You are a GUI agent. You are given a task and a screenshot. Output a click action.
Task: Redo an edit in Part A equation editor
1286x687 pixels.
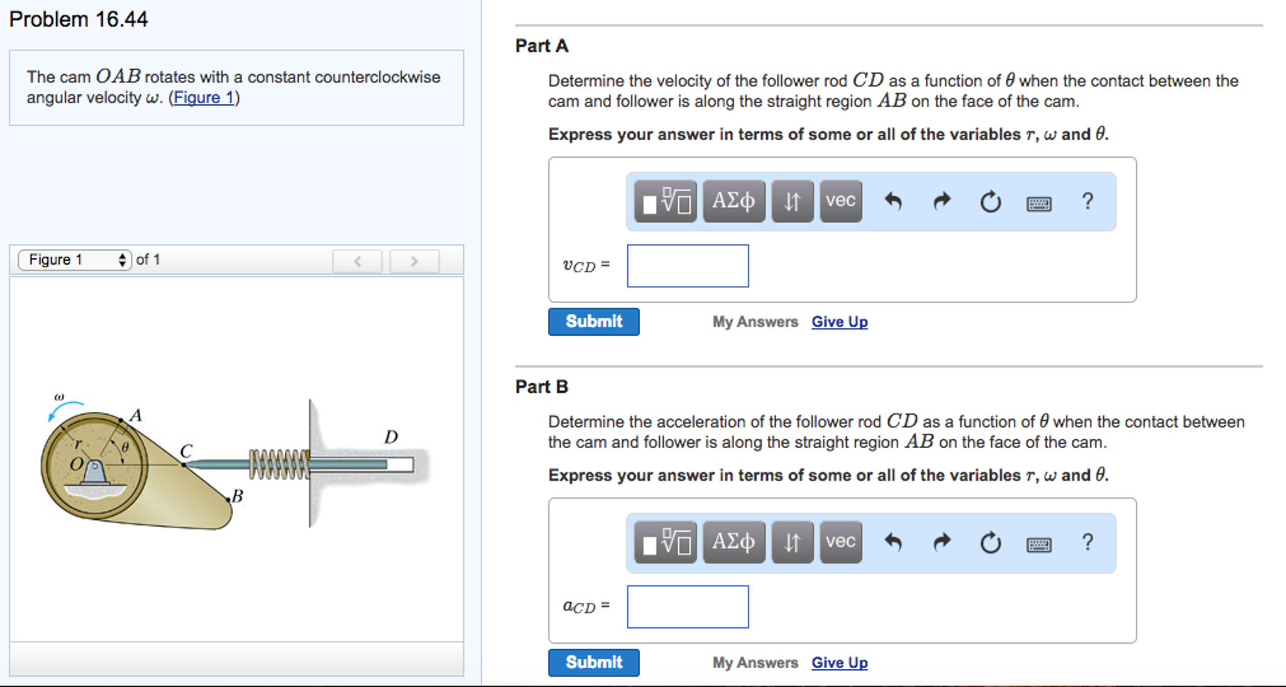tap(941, 201)
